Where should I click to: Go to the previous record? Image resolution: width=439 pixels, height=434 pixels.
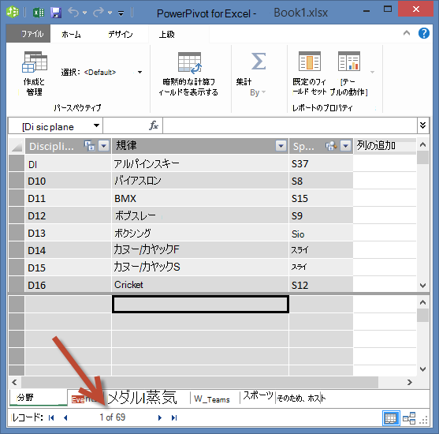point(65,417)
